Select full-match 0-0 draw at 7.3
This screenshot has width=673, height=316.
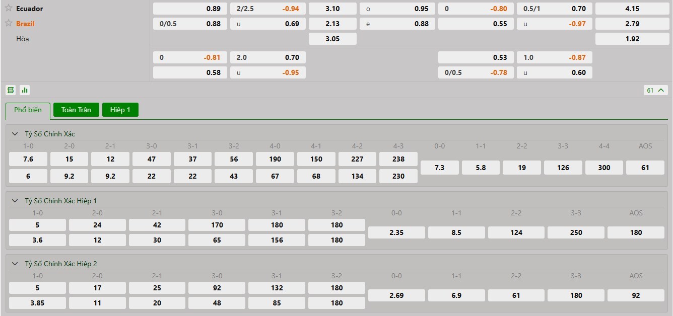(440, 168)
